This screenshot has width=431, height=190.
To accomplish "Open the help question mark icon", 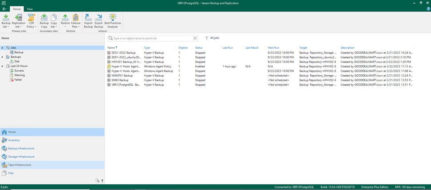I will tap(428, 9).
